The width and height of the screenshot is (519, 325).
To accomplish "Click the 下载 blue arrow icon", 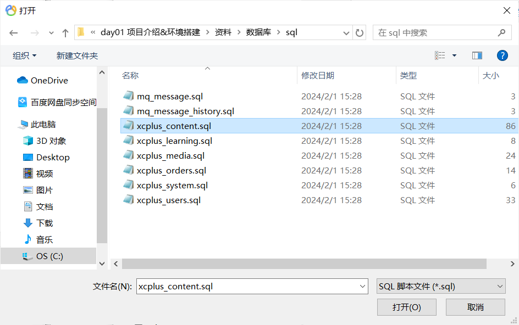I will pyautogui.click(x=28, y=223).
